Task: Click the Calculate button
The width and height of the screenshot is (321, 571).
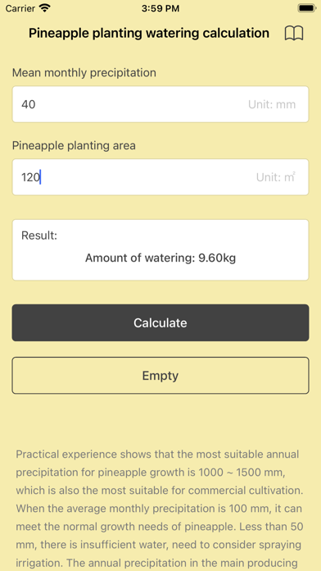Action: (x=160, y=322)
